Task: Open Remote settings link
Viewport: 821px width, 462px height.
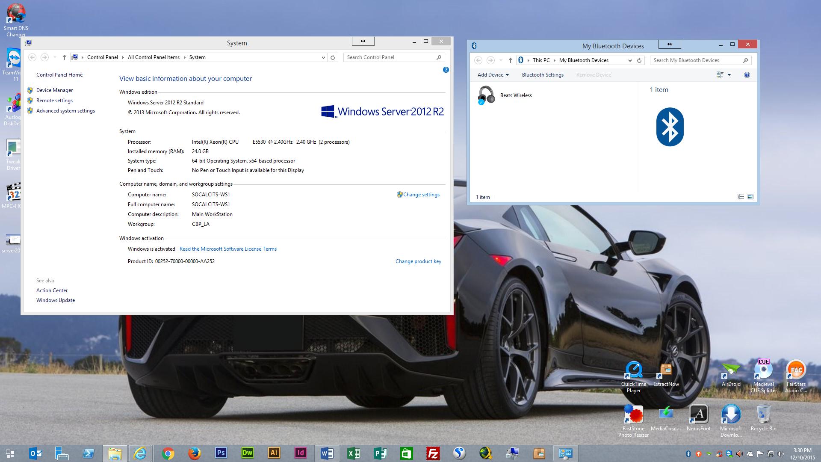Action: [x=54, y=101]
